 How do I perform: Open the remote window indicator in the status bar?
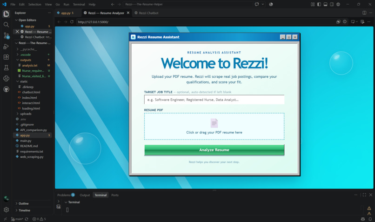pos(5,219)
